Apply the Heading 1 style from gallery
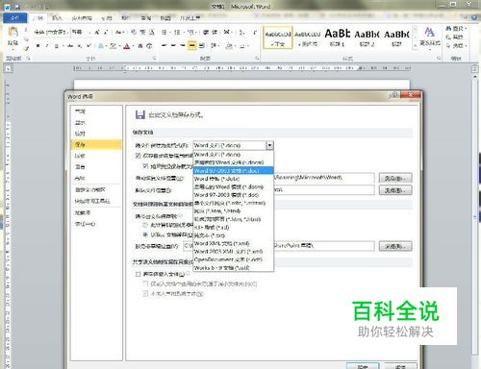Viewport: 481px width, 369px height. tap(338, 37)
